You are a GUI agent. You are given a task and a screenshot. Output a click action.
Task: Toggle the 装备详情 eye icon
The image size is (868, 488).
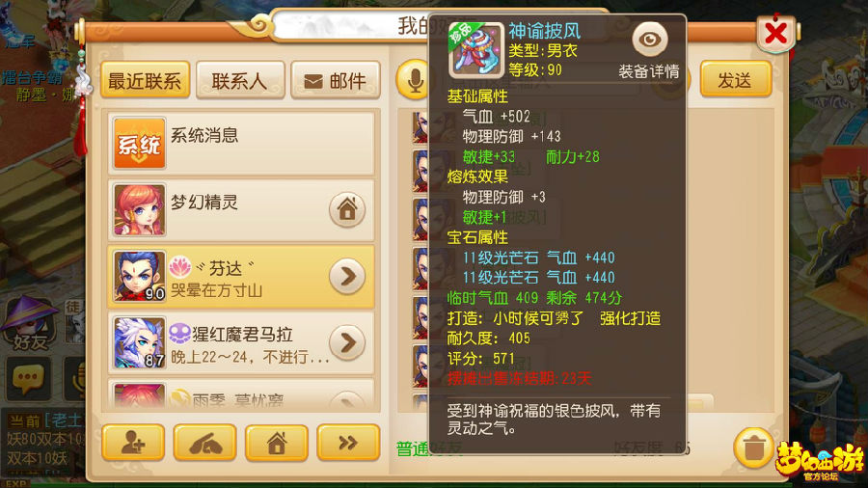pos(649,40)
